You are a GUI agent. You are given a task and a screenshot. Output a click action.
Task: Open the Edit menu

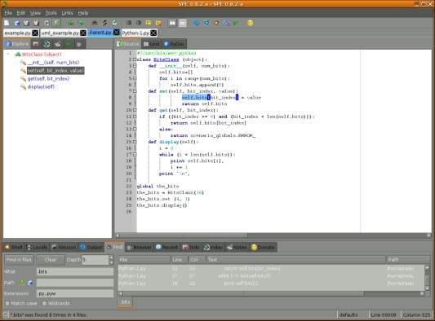20,13
